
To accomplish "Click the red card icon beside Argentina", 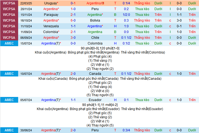I will (x=103, y=3).
